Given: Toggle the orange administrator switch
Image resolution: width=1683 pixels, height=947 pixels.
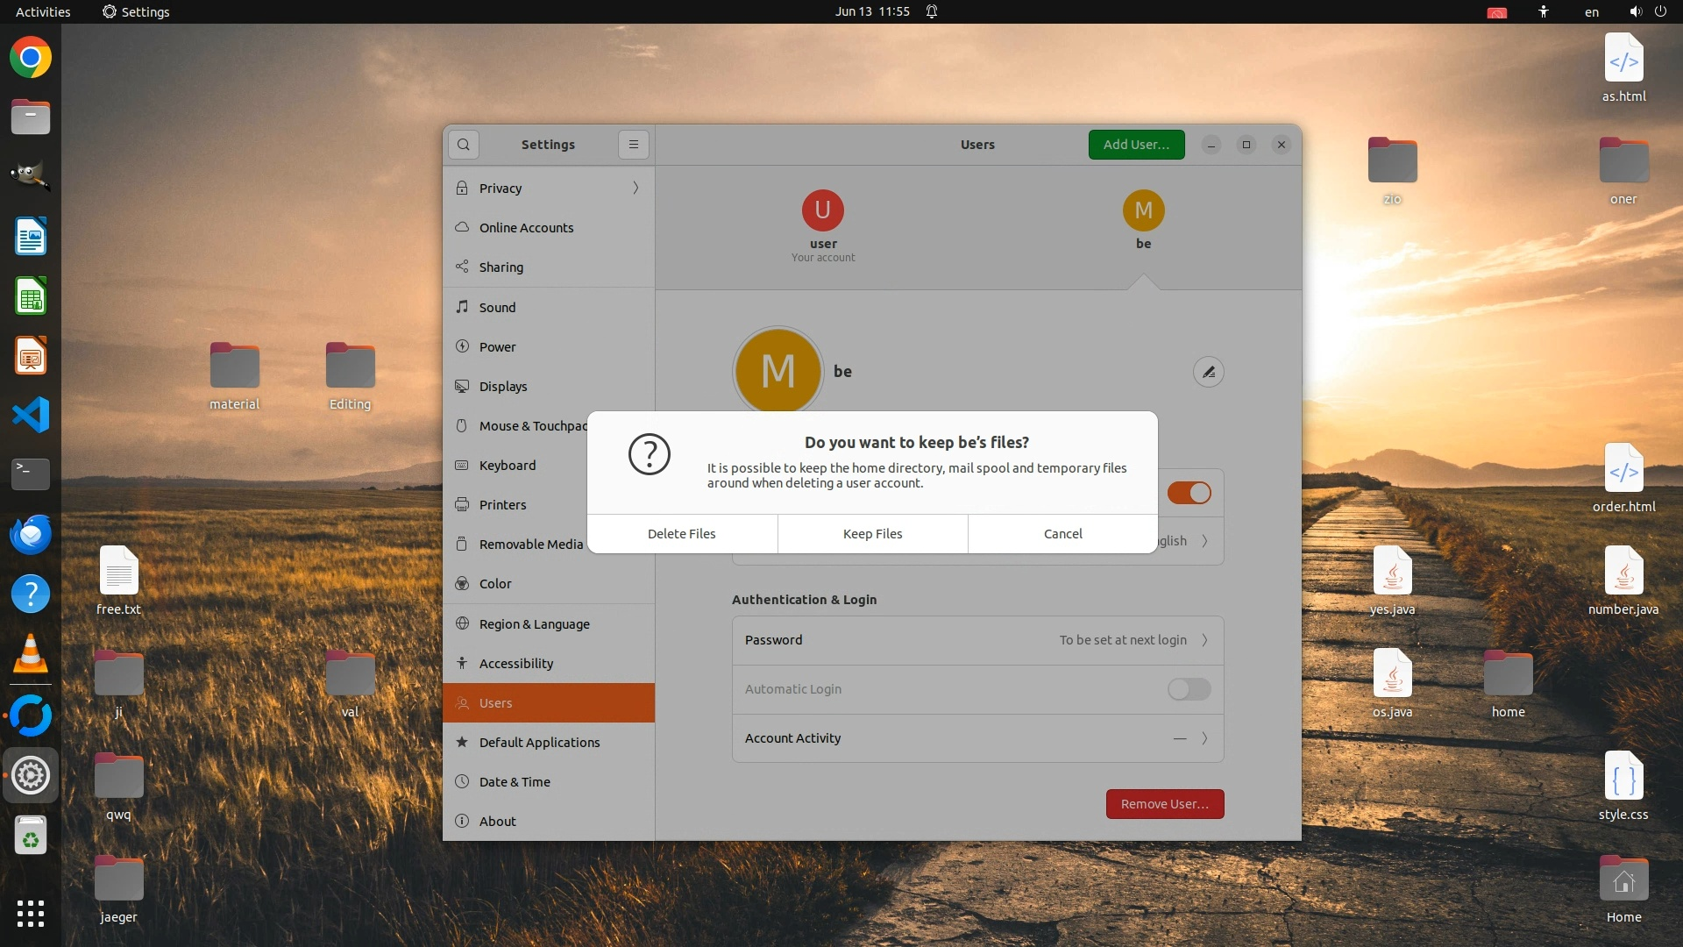Looking at the screenshot, I should [1189, 493].
